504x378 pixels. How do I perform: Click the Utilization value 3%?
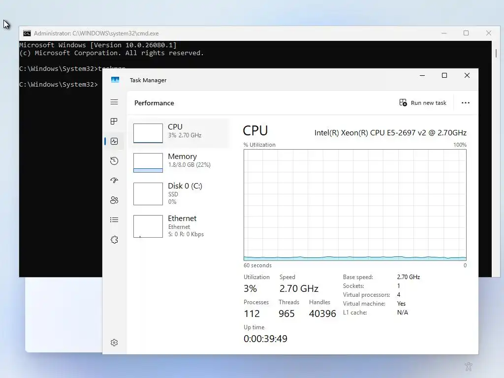tap(250, 288)
